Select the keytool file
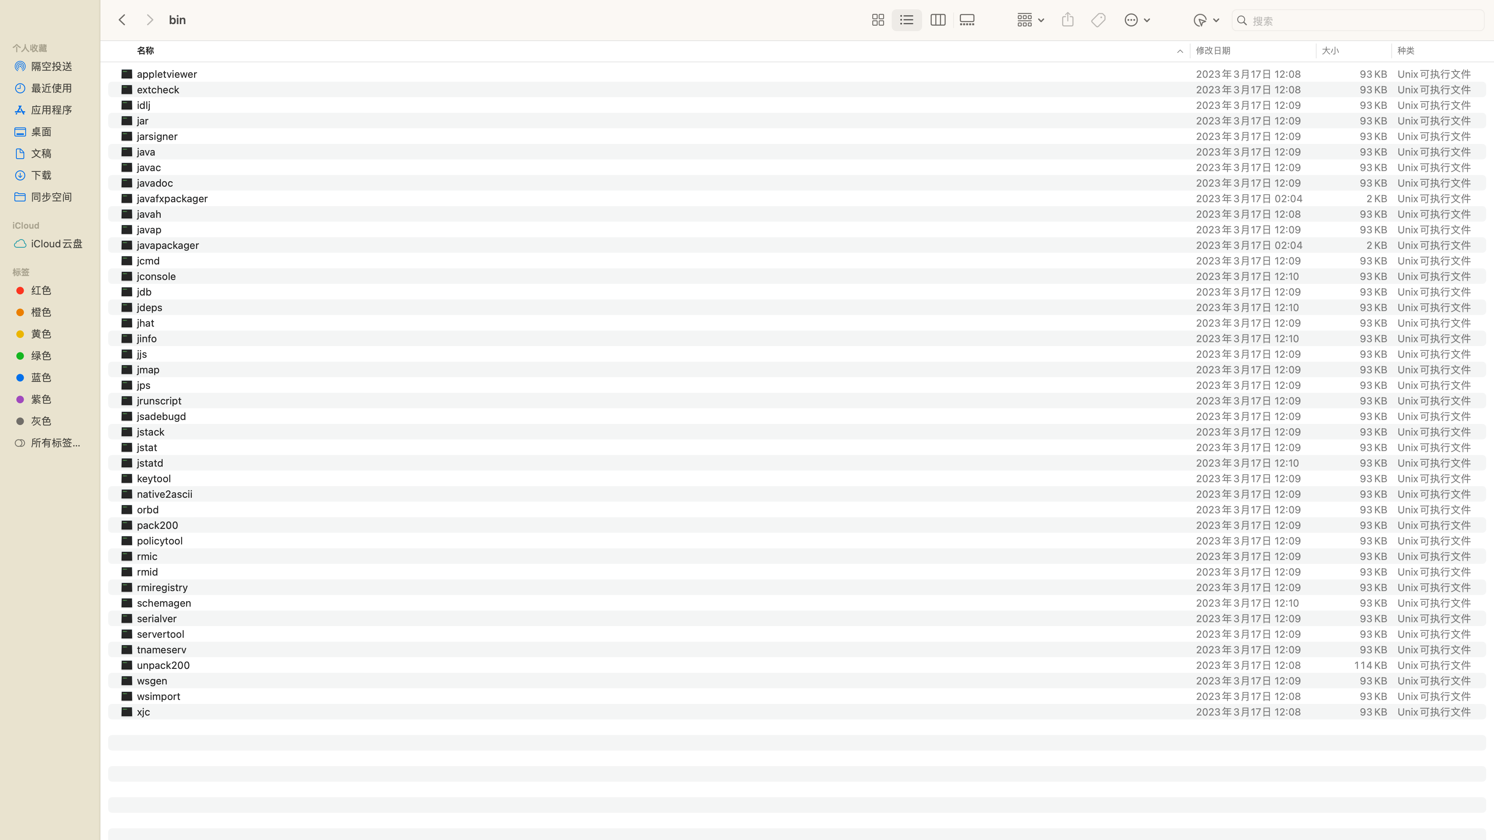 coord(797,479)
